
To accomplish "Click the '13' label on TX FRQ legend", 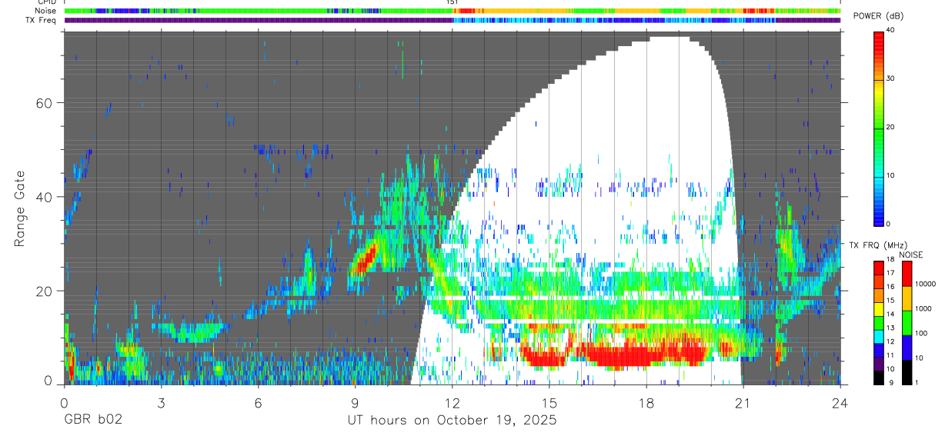I will (890, 328).
